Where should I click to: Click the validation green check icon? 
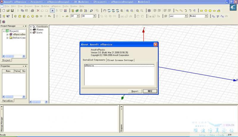(77, 11)
